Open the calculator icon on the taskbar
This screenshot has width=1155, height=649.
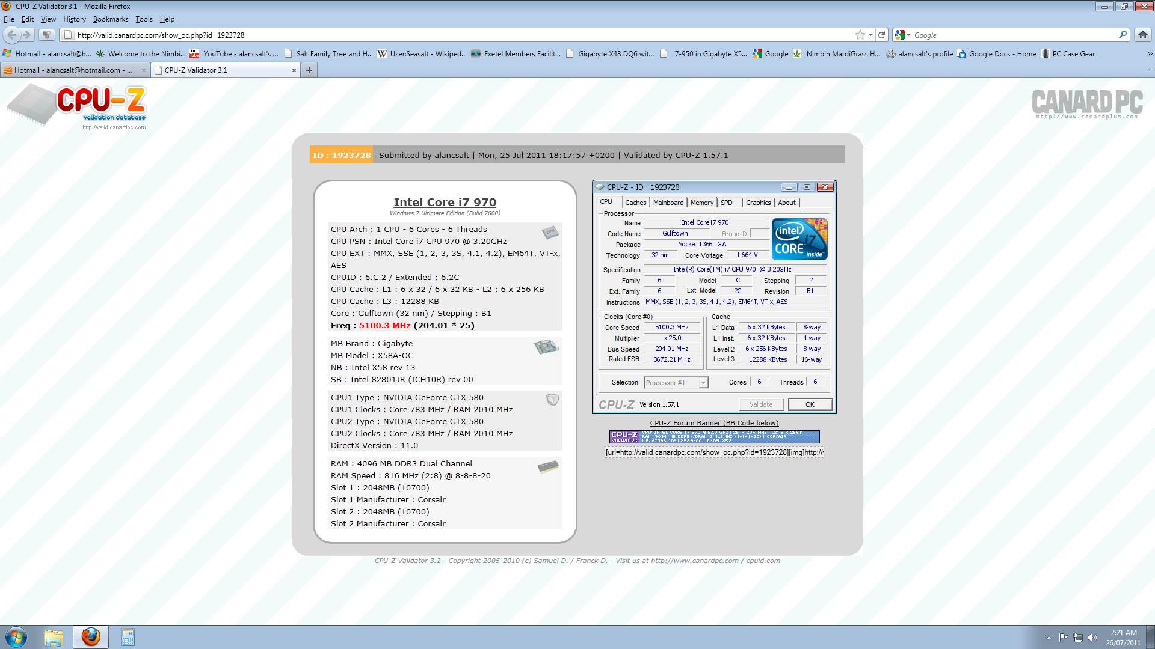pos(128,637)
